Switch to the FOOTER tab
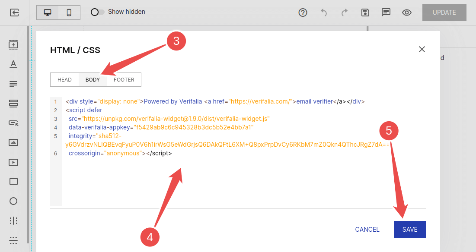This screenshot has width=476, height=252. pyautogui.click(x=124, y=79)
